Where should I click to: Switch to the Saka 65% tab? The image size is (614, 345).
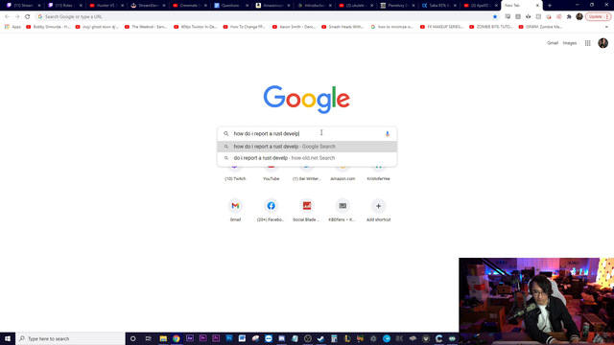(439, 6)
